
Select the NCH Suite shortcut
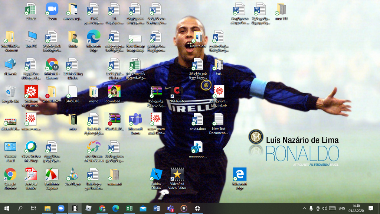177,94
